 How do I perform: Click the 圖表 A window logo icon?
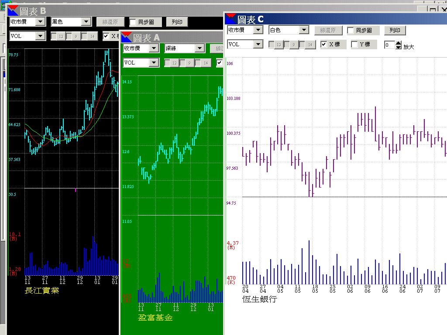(127, 38)
